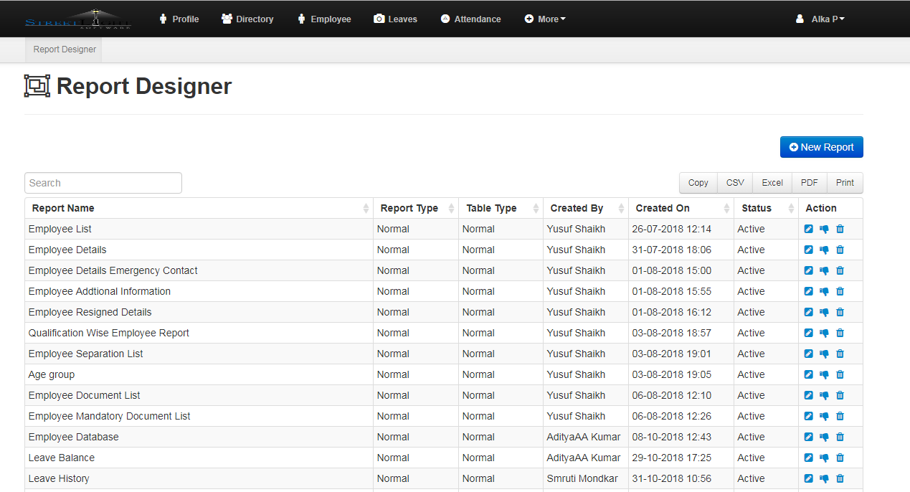This screenshot has height=492, width=910.
Task: Click thumbs-down icon for Employee Resigned Details
Action: pos(824,313)
